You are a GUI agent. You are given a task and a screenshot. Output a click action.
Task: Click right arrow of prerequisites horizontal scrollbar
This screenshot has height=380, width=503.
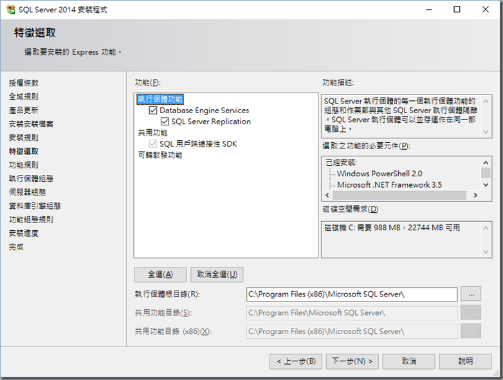[x=475, y=195]
